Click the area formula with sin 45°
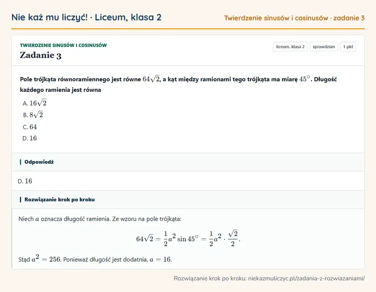 [188, 239]
